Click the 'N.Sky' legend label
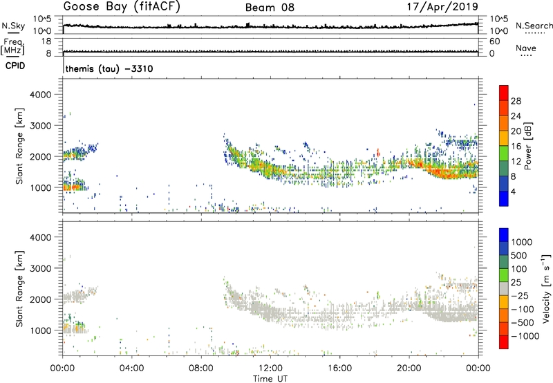 pos(13,26)
